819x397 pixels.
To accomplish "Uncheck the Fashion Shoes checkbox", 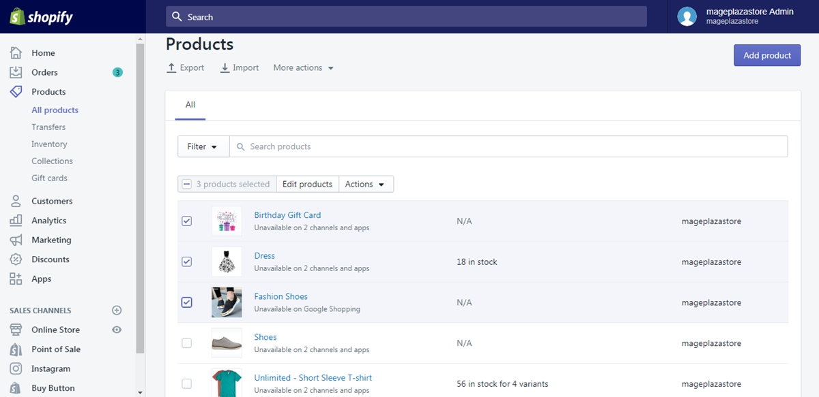I will [x=186, y=302].
